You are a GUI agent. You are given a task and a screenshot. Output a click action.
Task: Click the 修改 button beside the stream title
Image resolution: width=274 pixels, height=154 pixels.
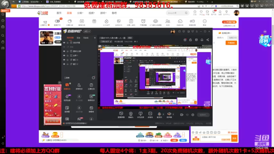130,38
